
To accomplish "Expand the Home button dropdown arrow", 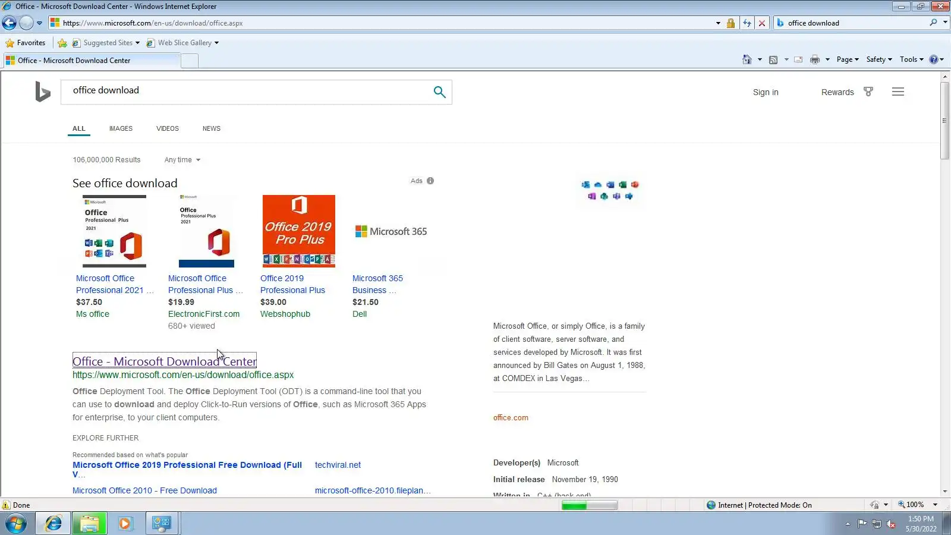I will point(760,59).
